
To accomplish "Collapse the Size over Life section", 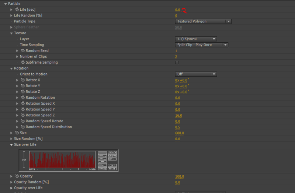I will 11,145.
